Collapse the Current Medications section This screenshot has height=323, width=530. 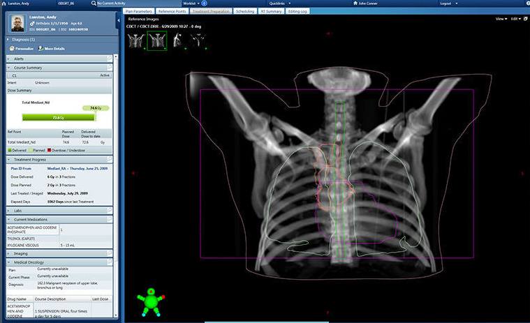tap(9, 219)
